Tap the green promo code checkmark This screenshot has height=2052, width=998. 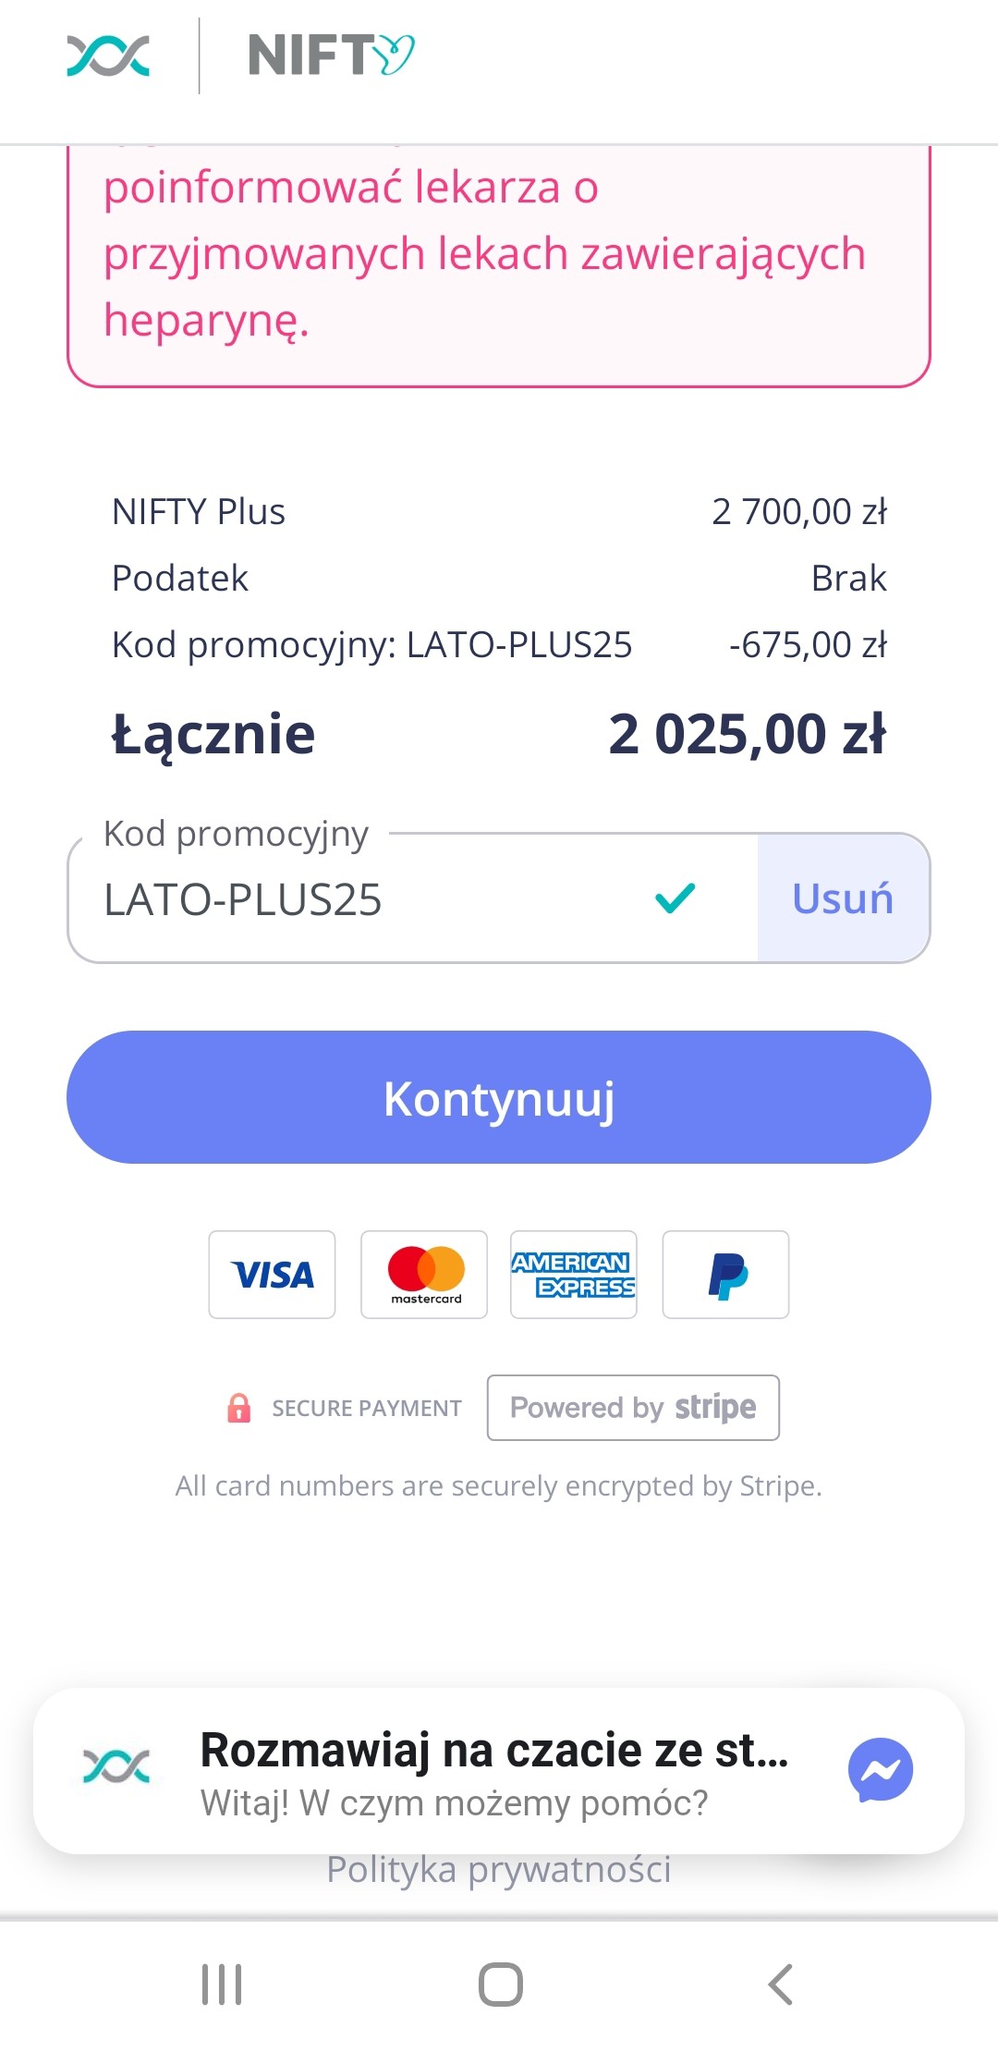(x=675, y=898)
